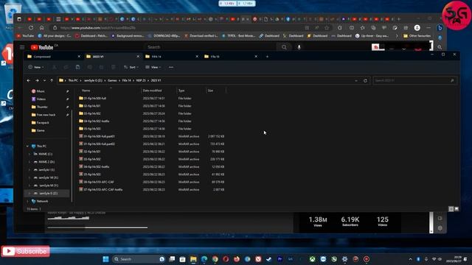Refresh the Explorer folder view

pyautogui.click(x=365, y=80)
